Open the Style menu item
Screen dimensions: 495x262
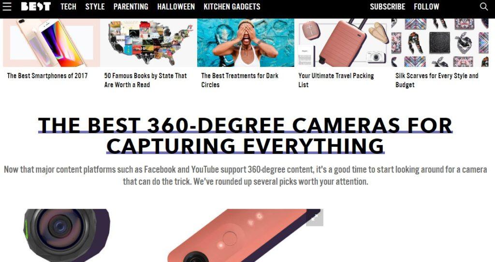click(95, 7)
